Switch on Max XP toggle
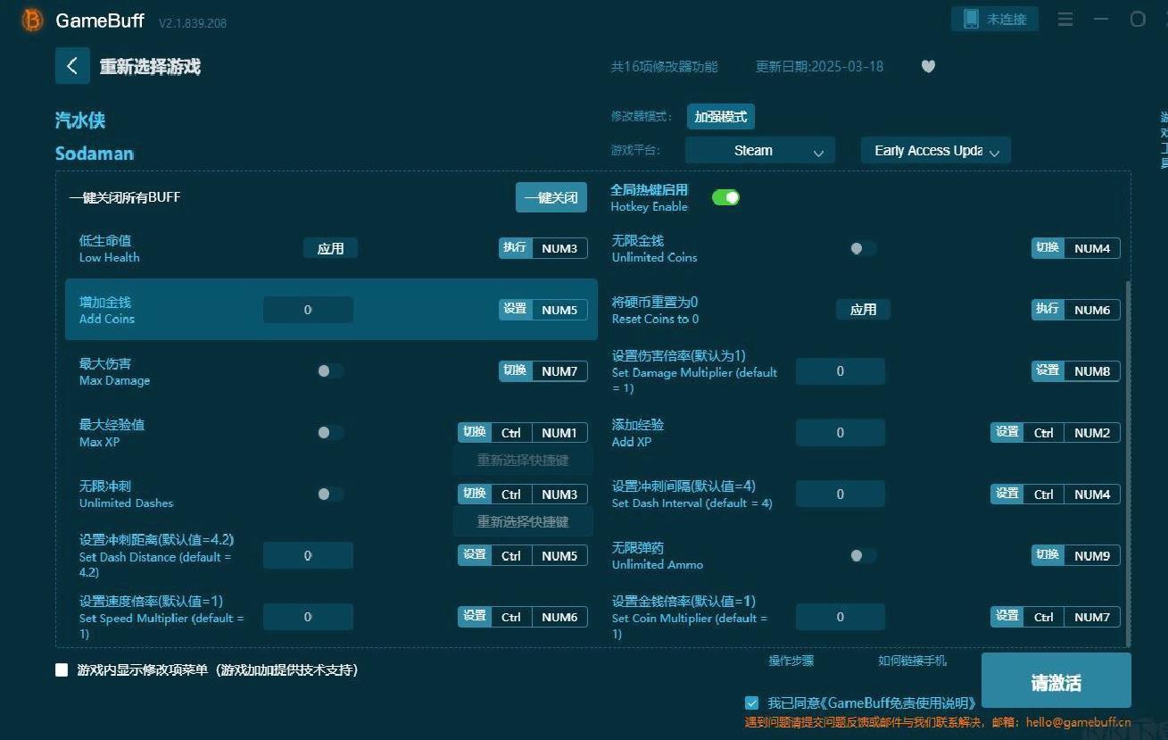Image resolution: width=1168 pixels, height=740 pixels. pyautogui.click(x=330, y=433)
